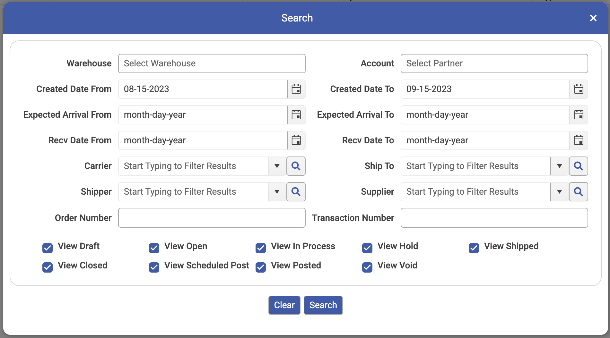Click the Expected Arrival From date field
The height and width of the screenshot is (338, 610).
[203, 115]
